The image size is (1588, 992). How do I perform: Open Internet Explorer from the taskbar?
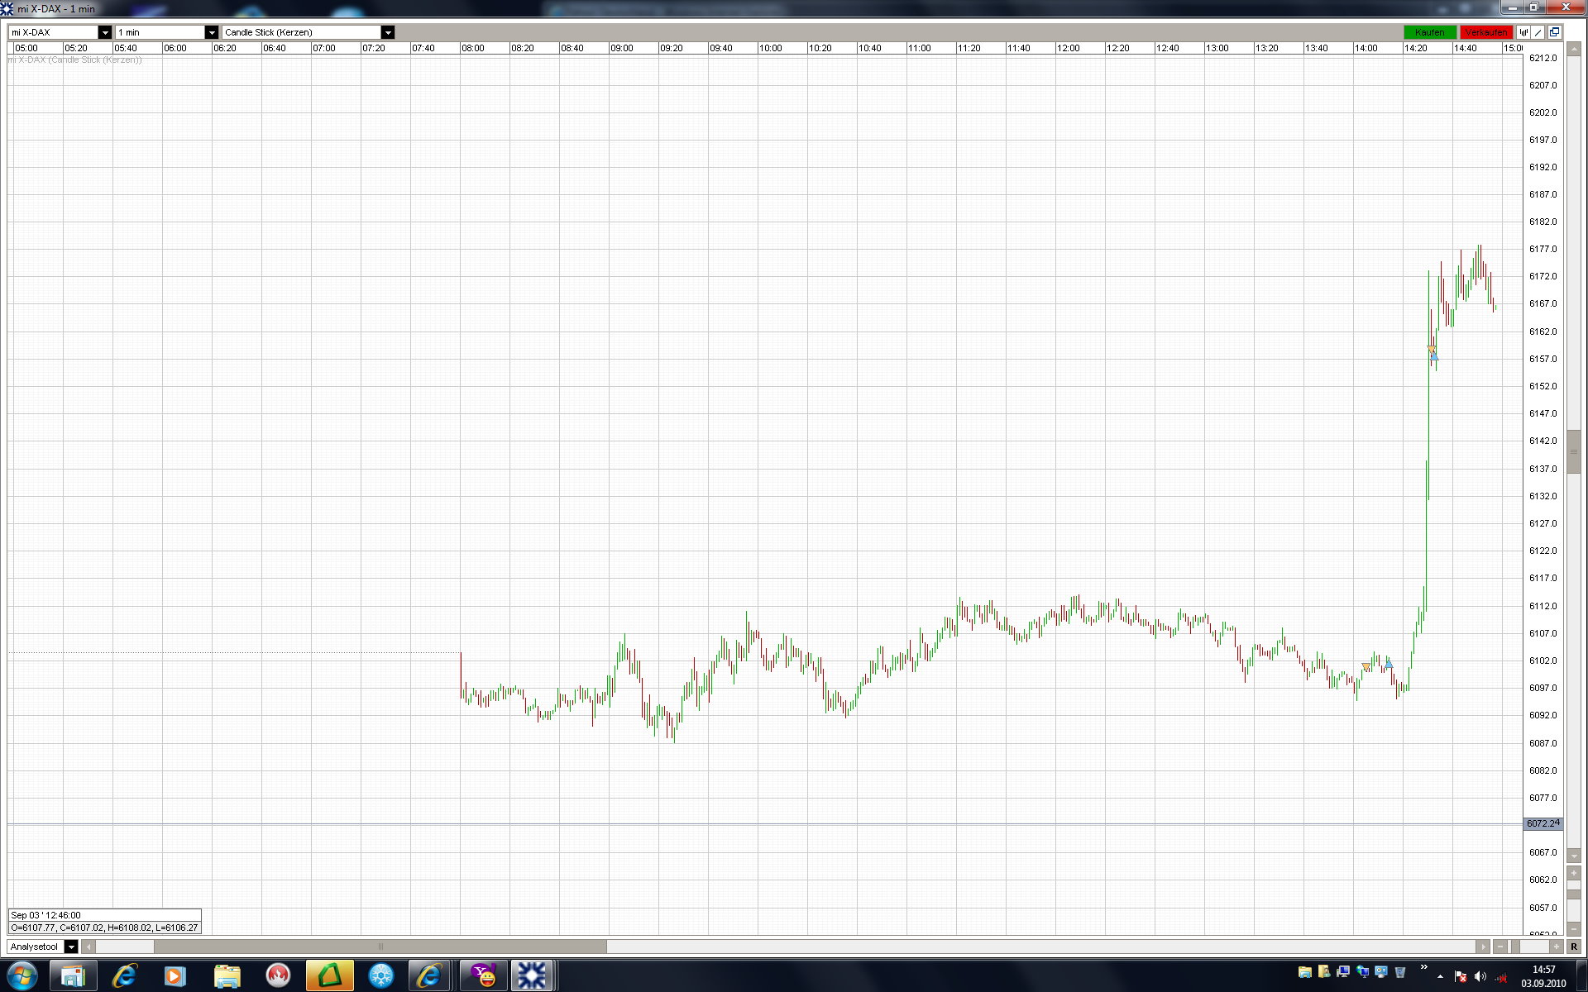(x=124, y=976)
